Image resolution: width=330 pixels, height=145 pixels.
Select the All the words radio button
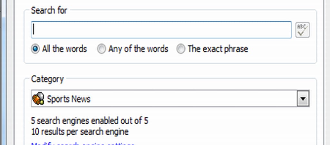35,49
